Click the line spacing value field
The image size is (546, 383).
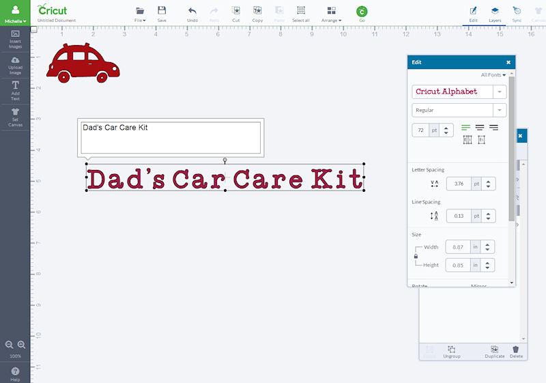coord(459,216)
